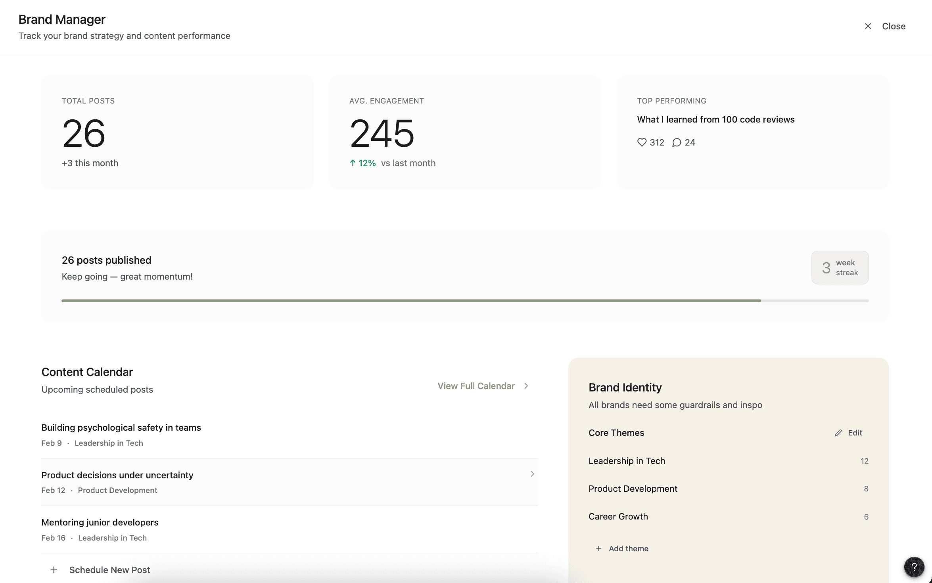Close the Brand Manager with the X icon
The width and height of the screenshot is (932, 583).
[868, 26]
